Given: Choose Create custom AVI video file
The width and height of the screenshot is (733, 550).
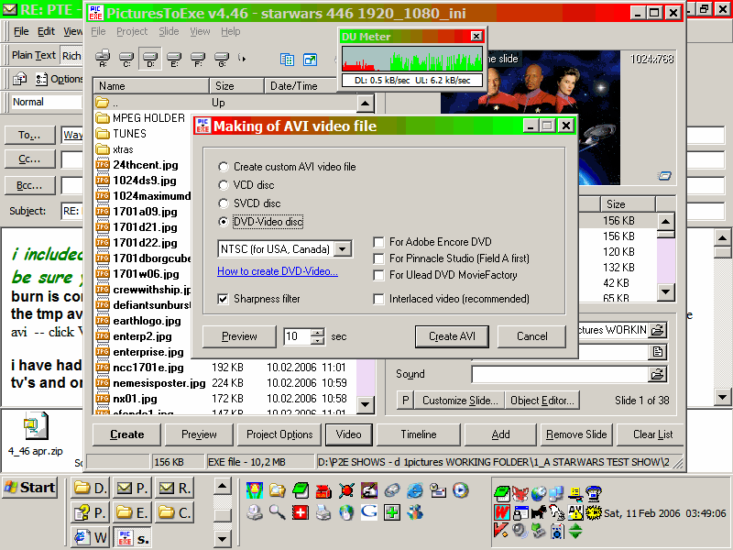Looking at the screenshot, I should click(224, 167).
